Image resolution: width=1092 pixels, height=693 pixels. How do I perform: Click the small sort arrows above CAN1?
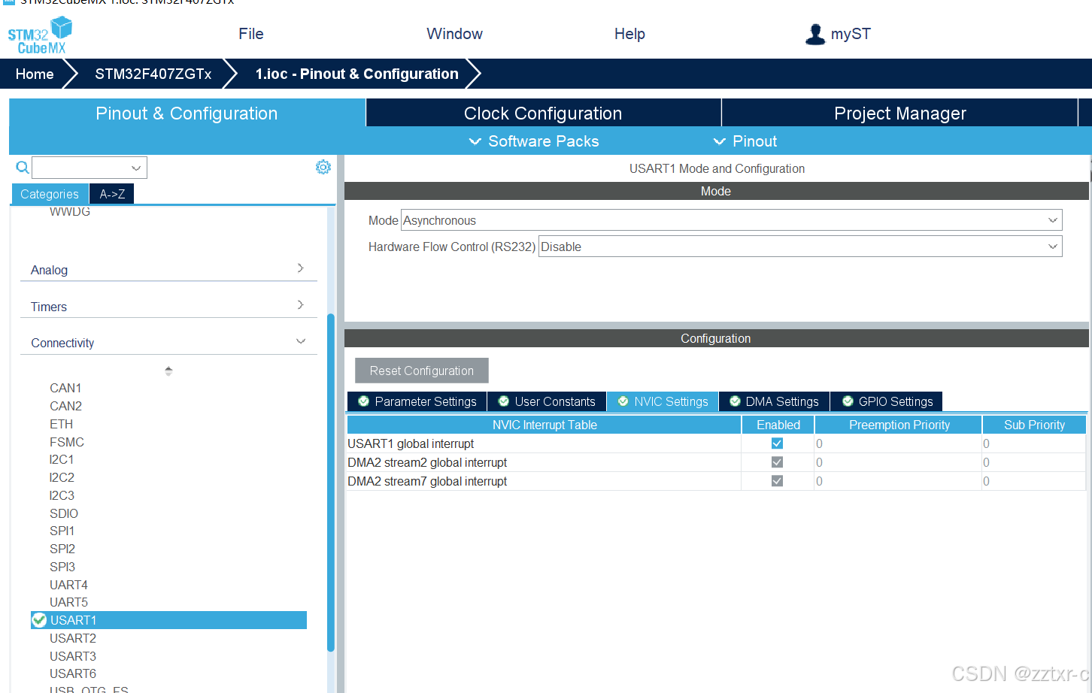coord(168,371)
